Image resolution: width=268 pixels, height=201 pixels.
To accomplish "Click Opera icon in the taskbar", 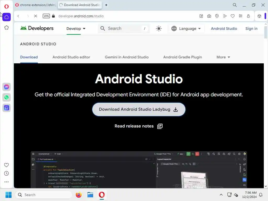I will point(102,195).
